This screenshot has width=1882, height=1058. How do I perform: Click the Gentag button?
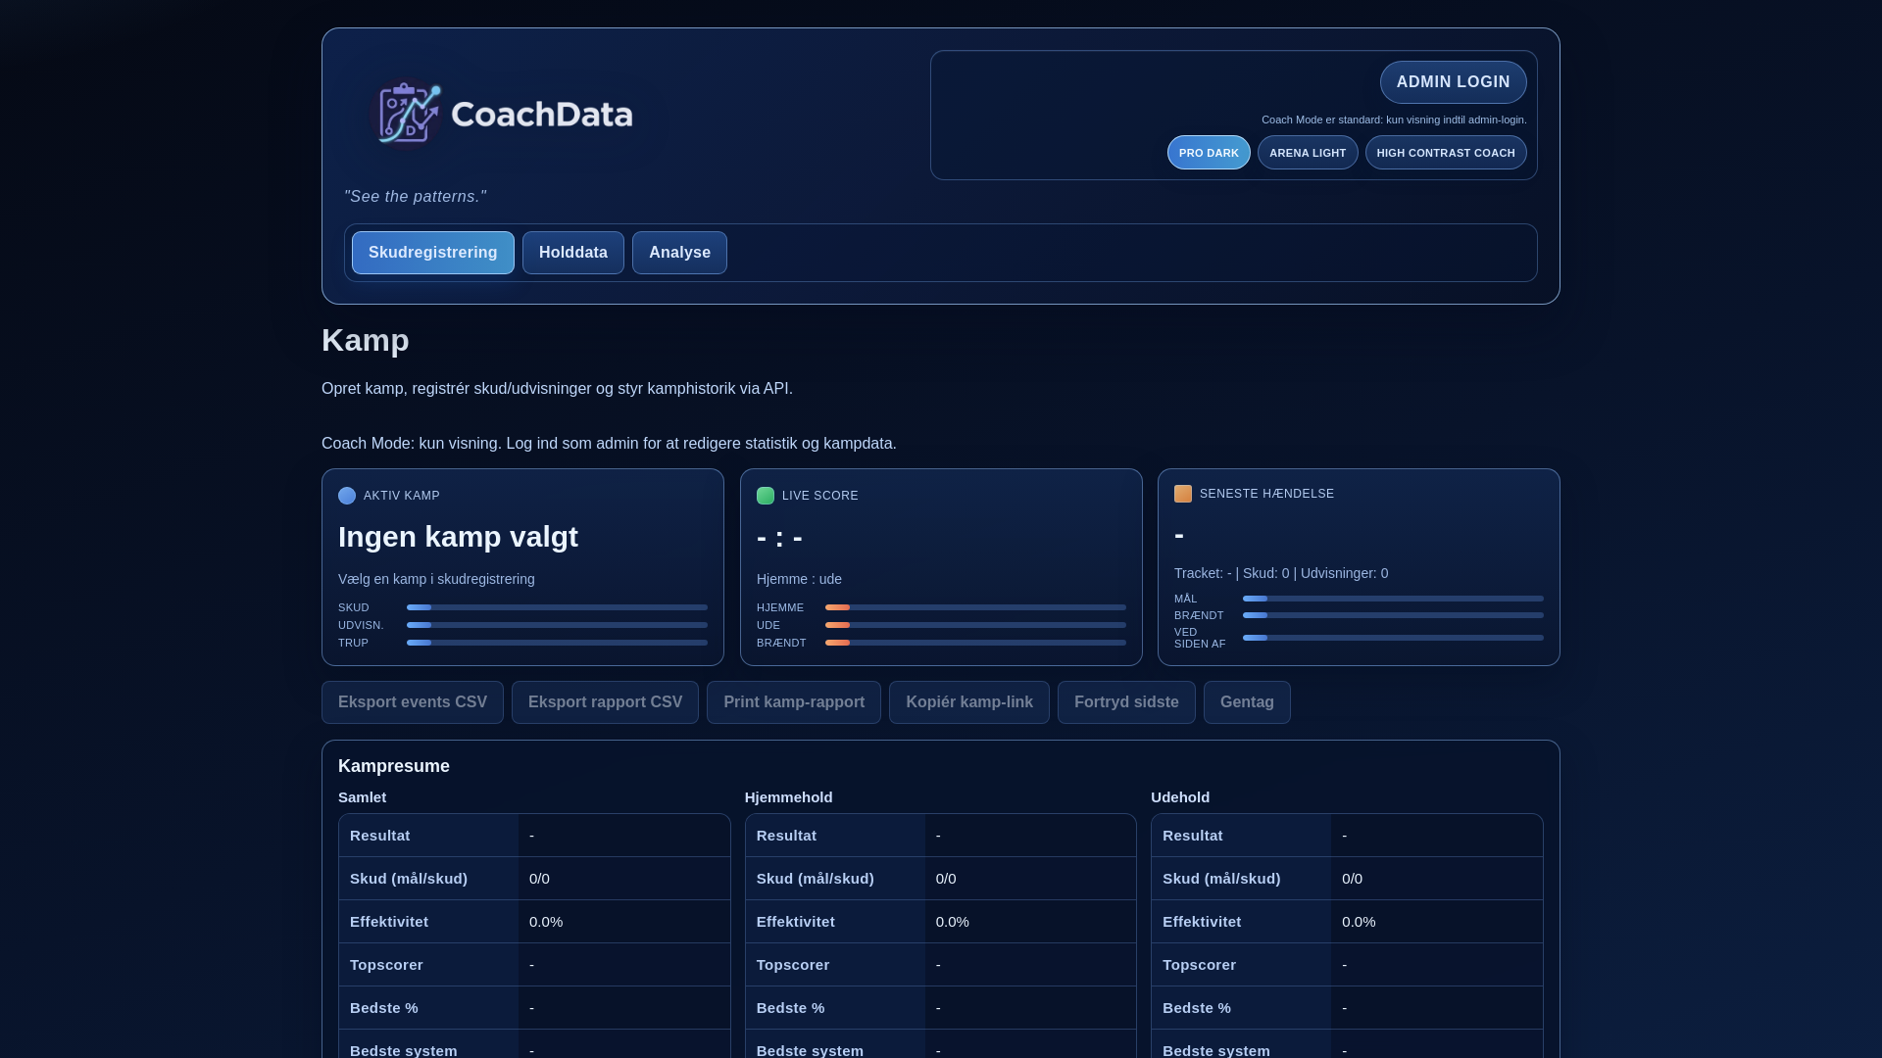[1247, 702]
